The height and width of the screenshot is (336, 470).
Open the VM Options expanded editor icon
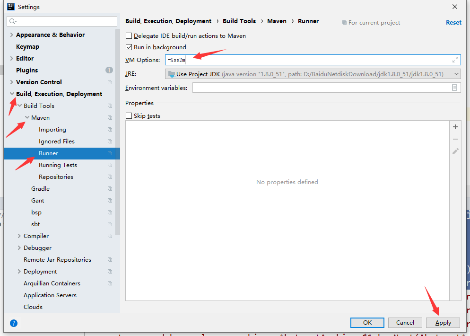click(x=454, y=60)
